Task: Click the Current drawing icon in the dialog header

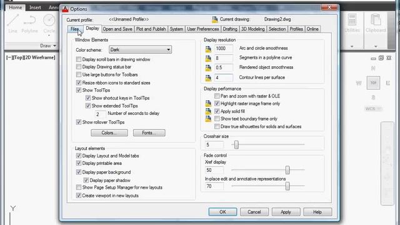Action: (x=215, y=19)
